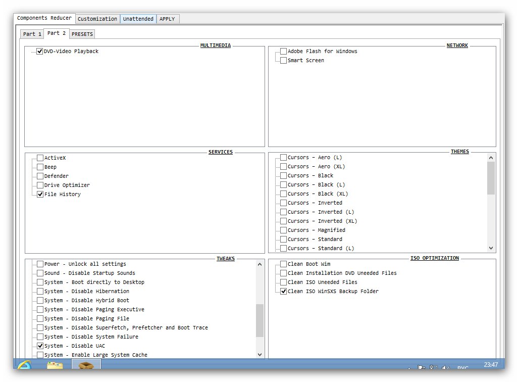
Task: Click the clock showing 23:47
Action: click(x=490, y=365)
